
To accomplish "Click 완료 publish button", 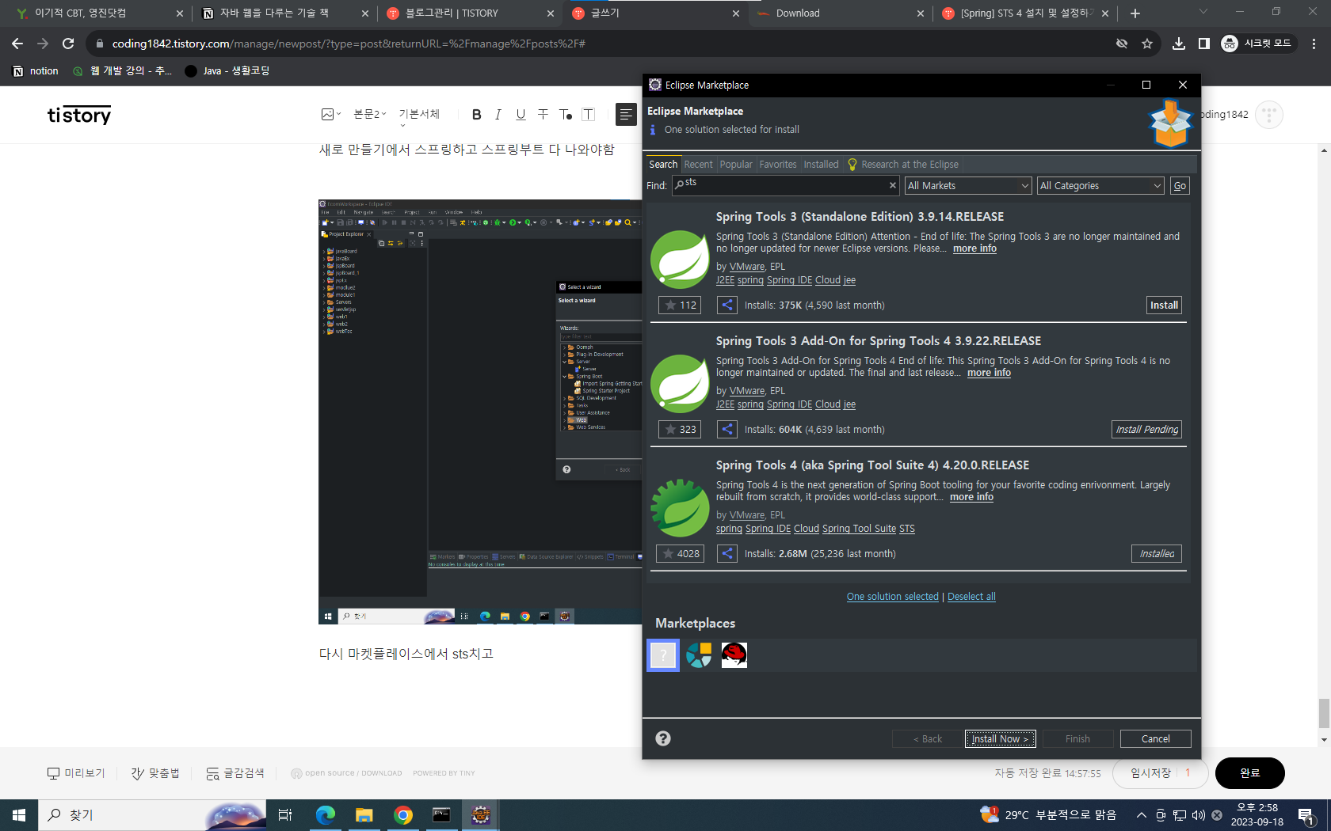I will point(1249,773).
